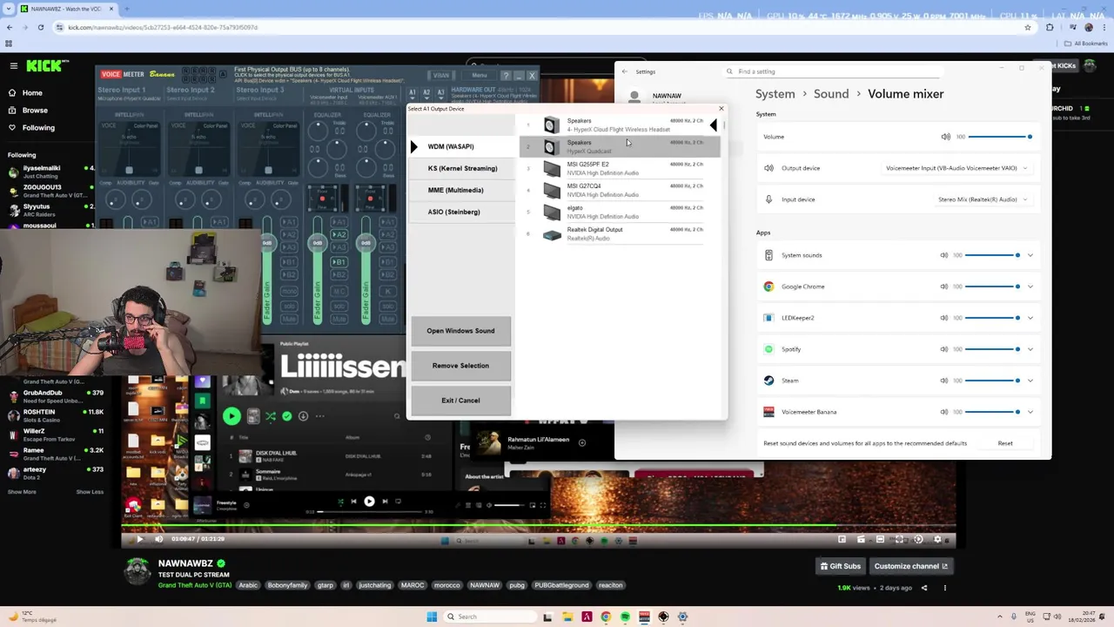Open Spotify from the Windows taskbar

(x=625, y=617)
